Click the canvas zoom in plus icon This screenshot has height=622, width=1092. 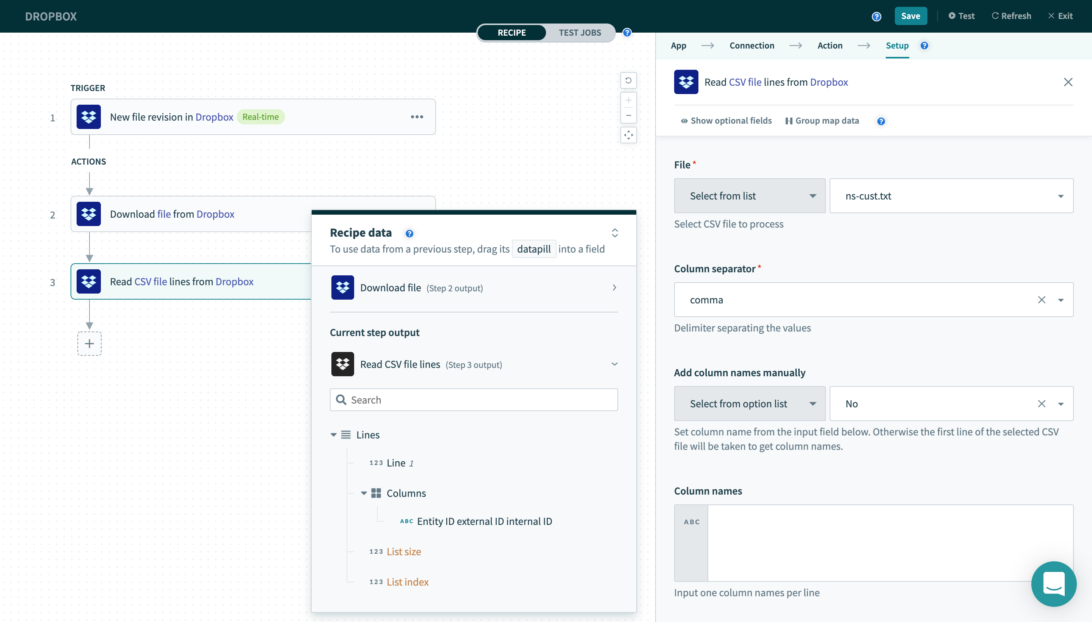coord(628,100)
